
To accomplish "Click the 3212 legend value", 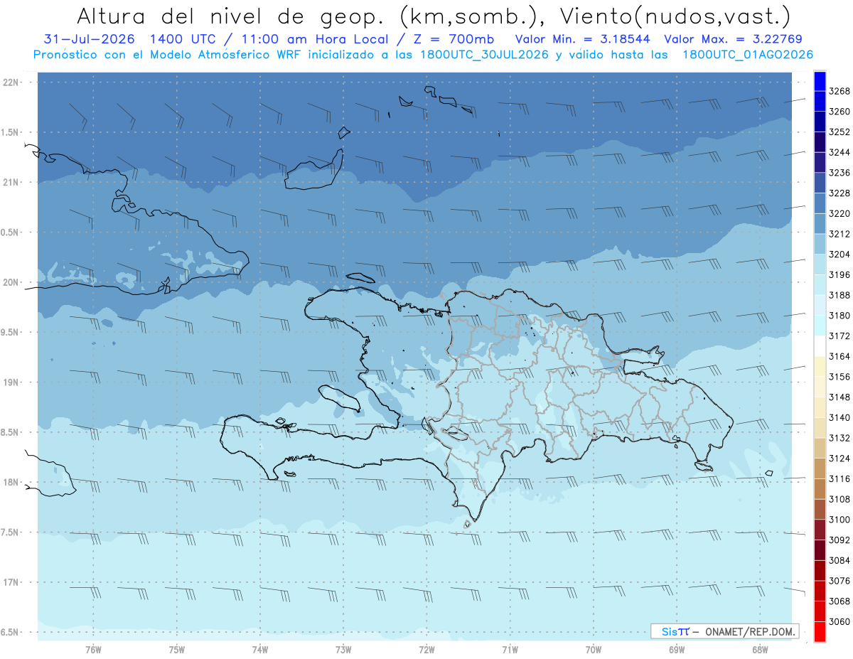I will 839,234.
